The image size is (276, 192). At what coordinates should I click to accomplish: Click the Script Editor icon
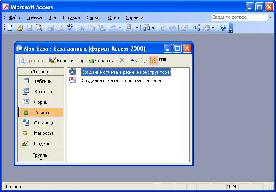click(173, 28)
